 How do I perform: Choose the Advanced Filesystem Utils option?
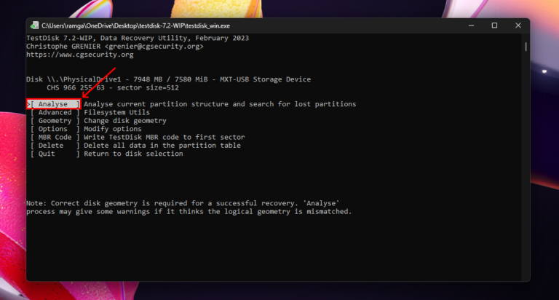(x=55, y=113)
